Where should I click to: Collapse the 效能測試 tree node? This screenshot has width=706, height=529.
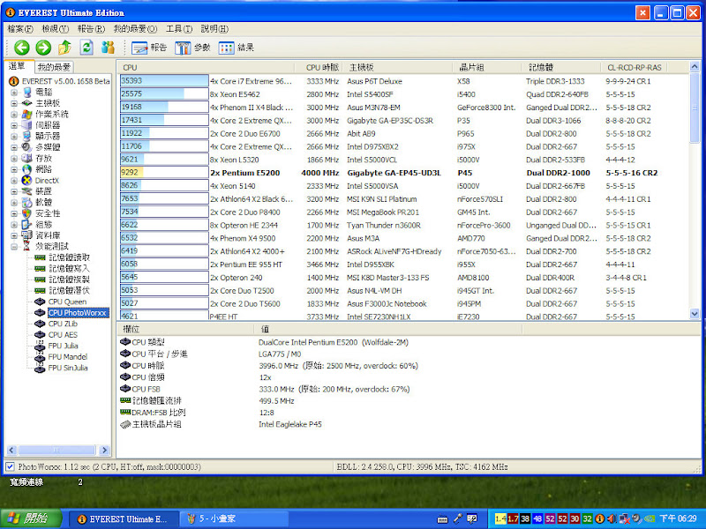pos(14,247)
